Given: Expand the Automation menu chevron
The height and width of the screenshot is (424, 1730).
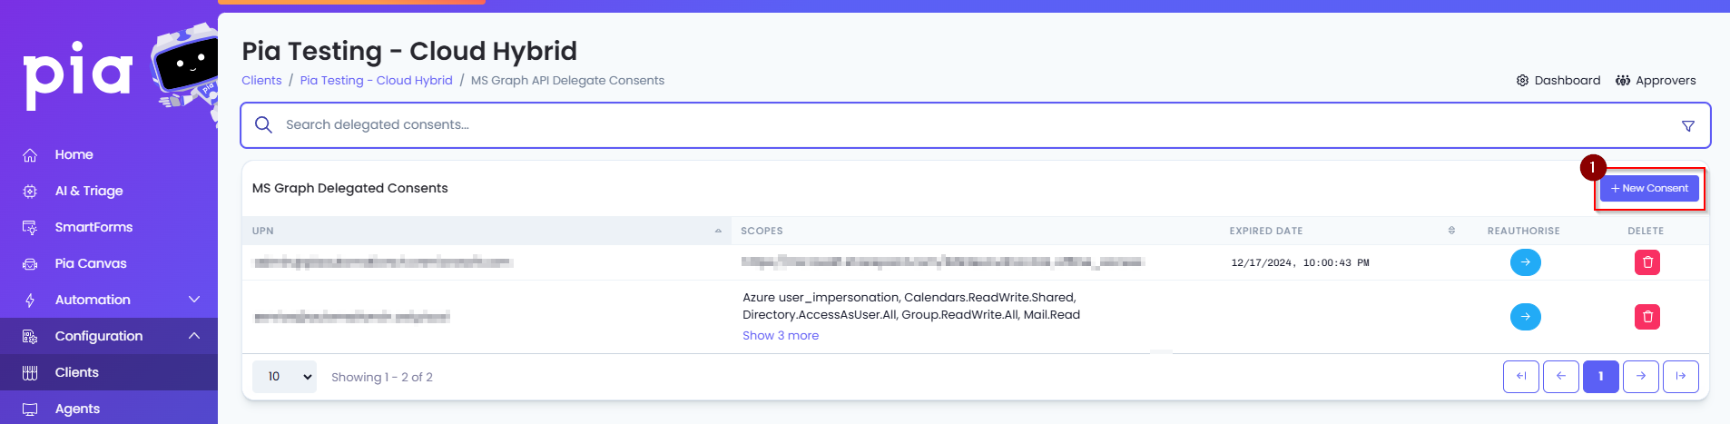Looking at the screenshot, I should click(194, 300).
